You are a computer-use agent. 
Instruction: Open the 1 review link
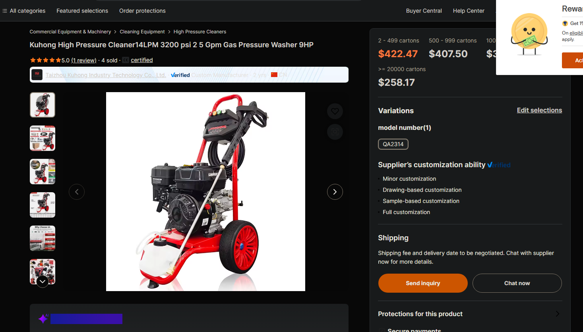tap(84, 60)
